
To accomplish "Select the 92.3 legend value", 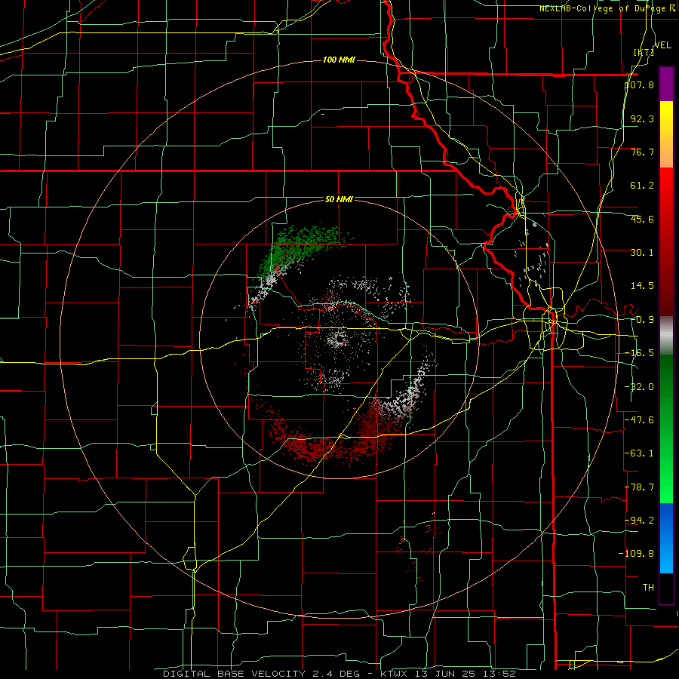I will tap(642, 118).
